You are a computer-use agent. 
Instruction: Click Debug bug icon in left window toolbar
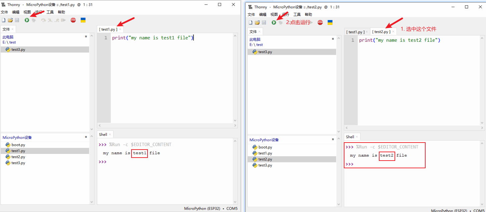(33, 20)
